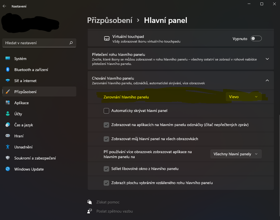
Task: Click the Síť a internet wifi icon
Action: [8, 81]
